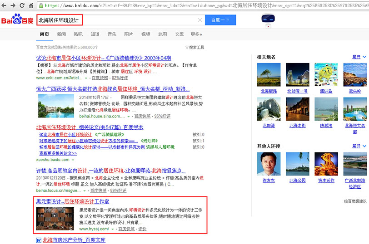Switch to the 图片 tab
Screen dimensions: 369x244
coord(129,34)
